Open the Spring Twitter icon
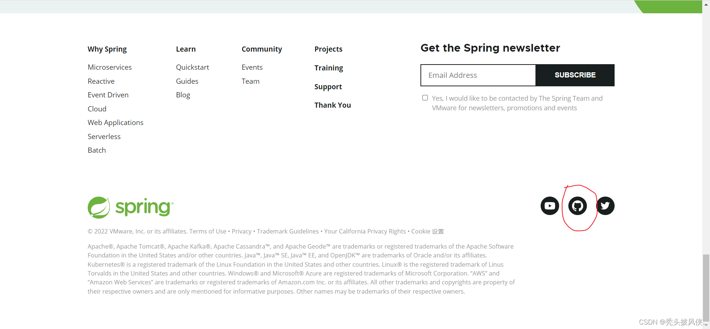This screenshot has width=710, height=329. coord(605,206)
